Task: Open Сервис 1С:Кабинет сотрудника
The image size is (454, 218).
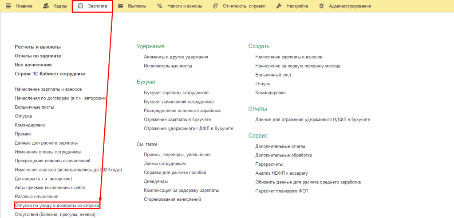Action: 50,74
